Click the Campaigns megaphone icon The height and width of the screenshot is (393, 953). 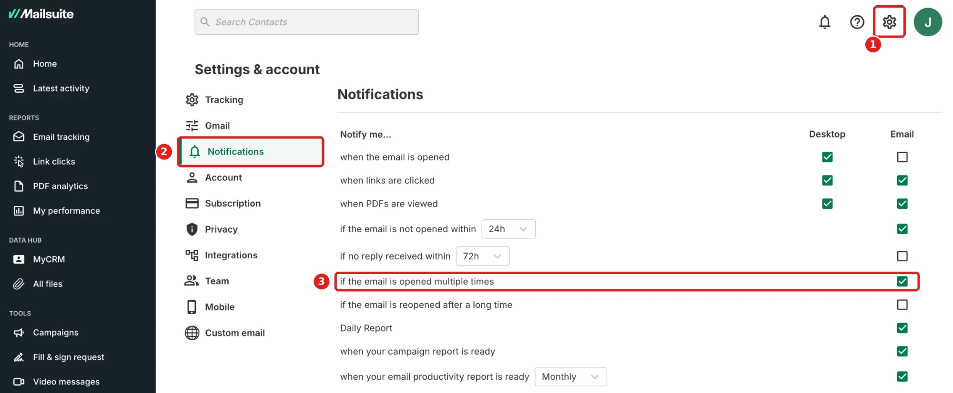click(x=19, y=333)
